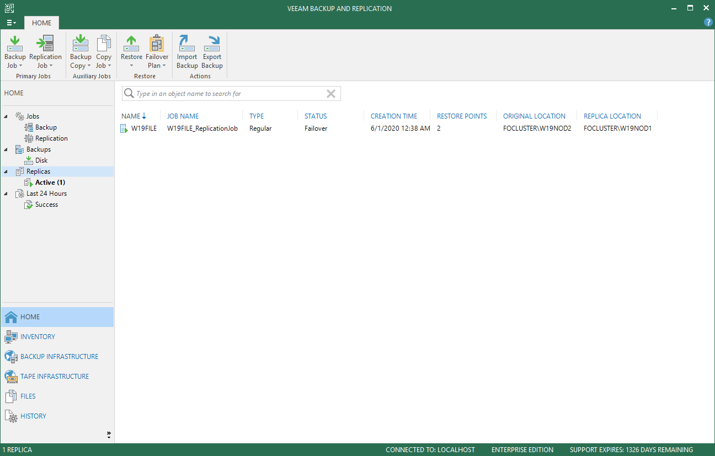Click the Home view house icon
Image resolution: width=715 pixels, height=456 pixels.
11,317
